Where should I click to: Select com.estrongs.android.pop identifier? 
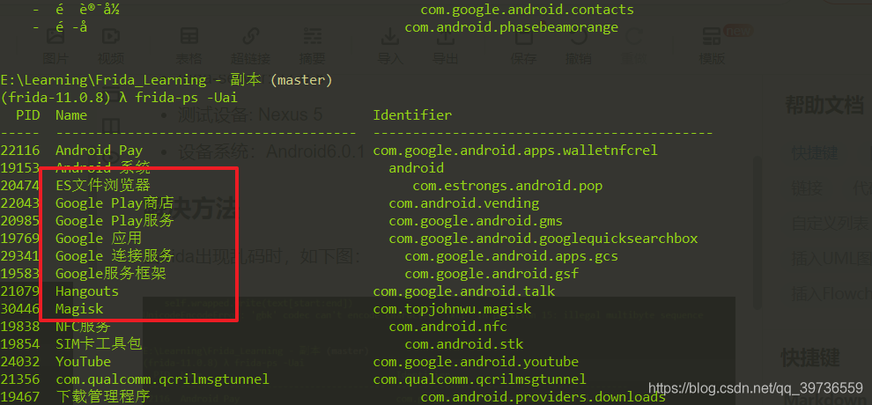pyautogui.click(x=507, y=186)
